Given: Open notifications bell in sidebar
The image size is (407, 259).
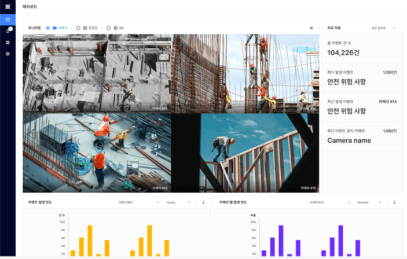Looking at the screenshot, I should click(8, 31).
